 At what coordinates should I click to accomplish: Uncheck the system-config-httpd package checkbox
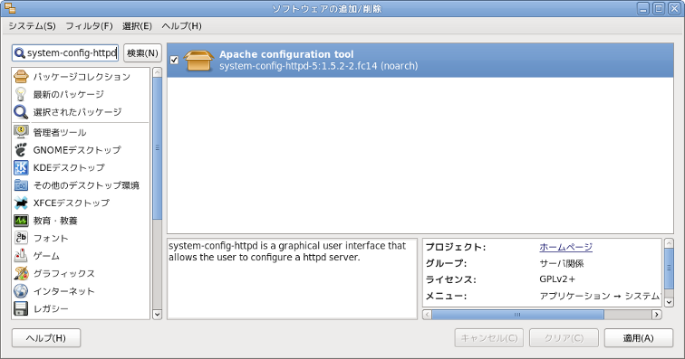tap(174, 60)
